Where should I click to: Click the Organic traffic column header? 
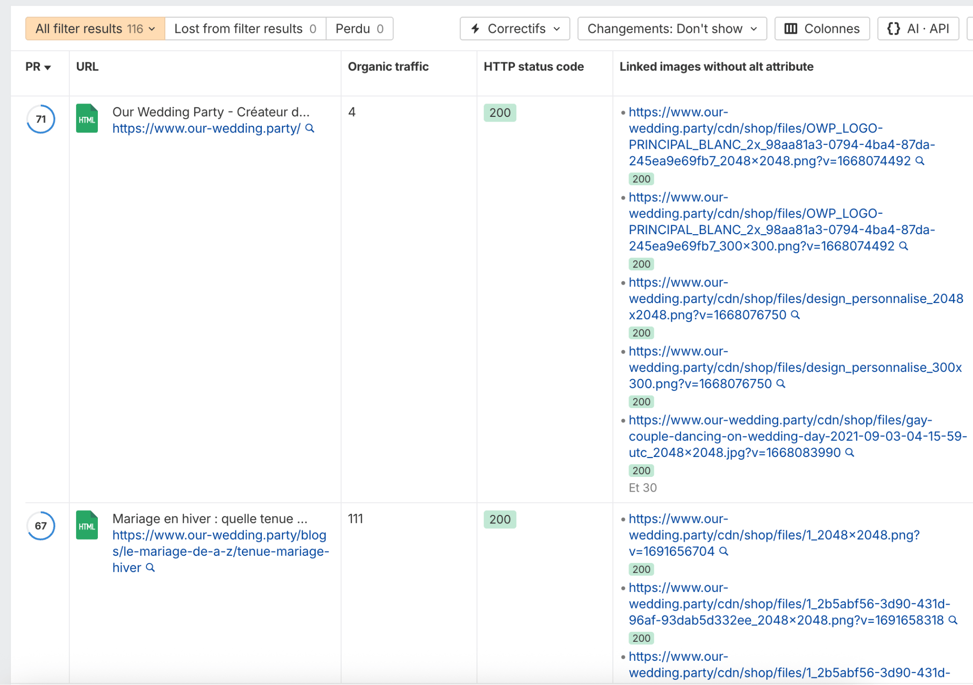388,67
